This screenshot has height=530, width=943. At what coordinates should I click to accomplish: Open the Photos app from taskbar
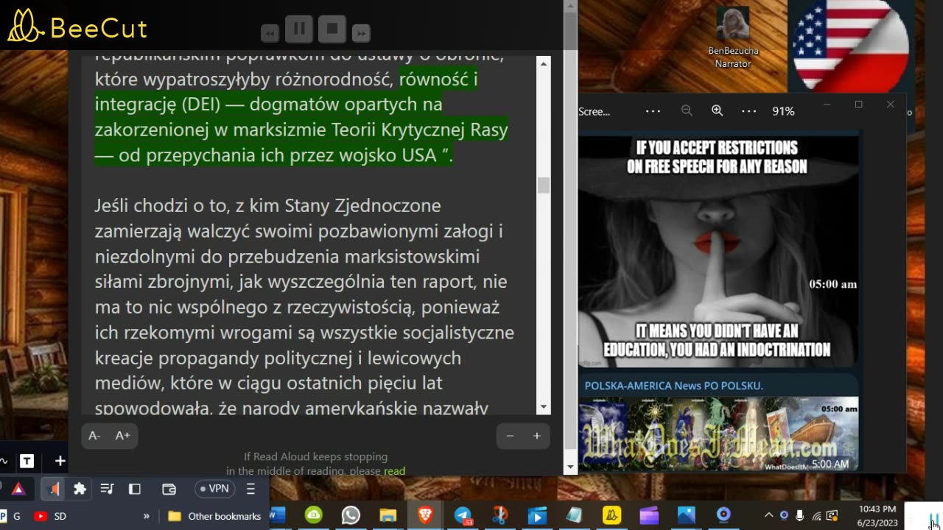tap(686, 515)
